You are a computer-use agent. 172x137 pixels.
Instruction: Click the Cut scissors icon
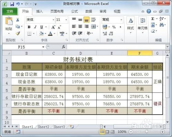click(x=18, y=20)
